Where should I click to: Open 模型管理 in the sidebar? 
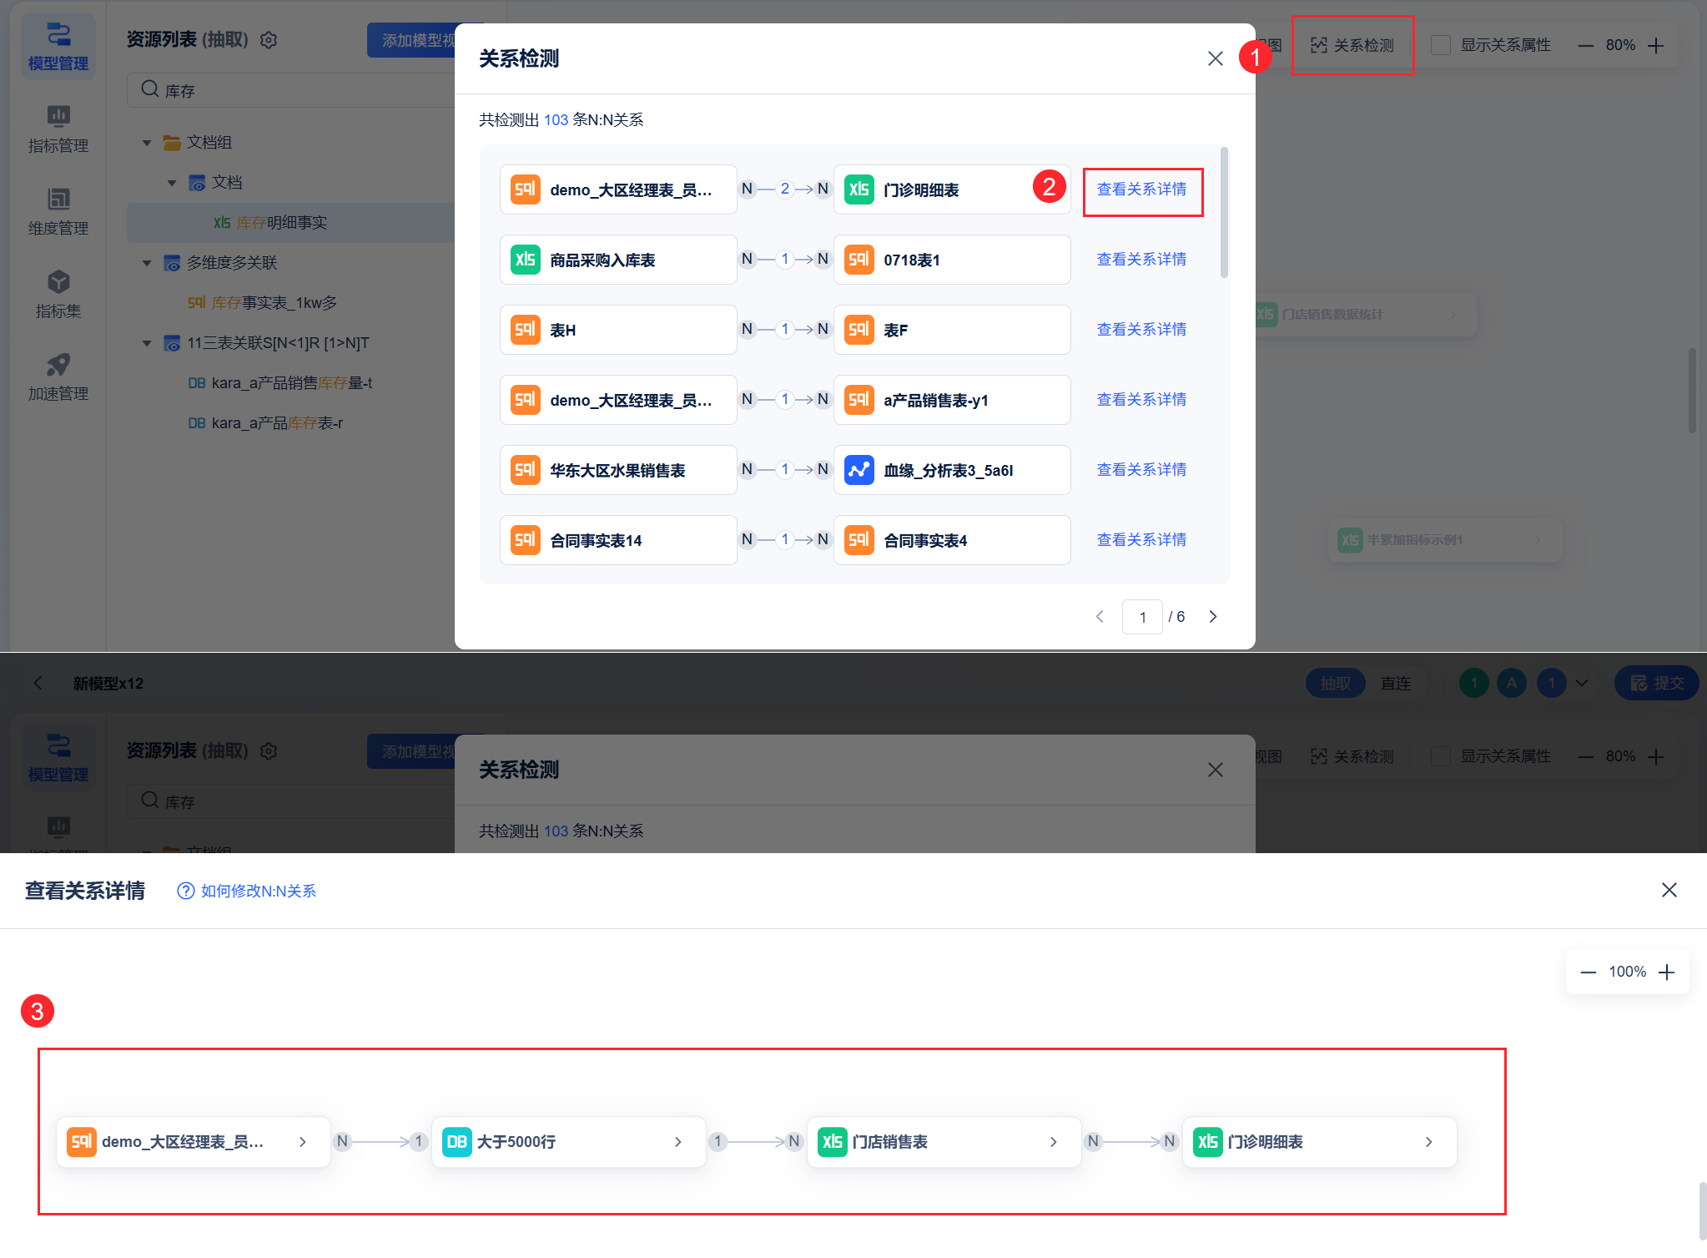[x=58, y=46]
